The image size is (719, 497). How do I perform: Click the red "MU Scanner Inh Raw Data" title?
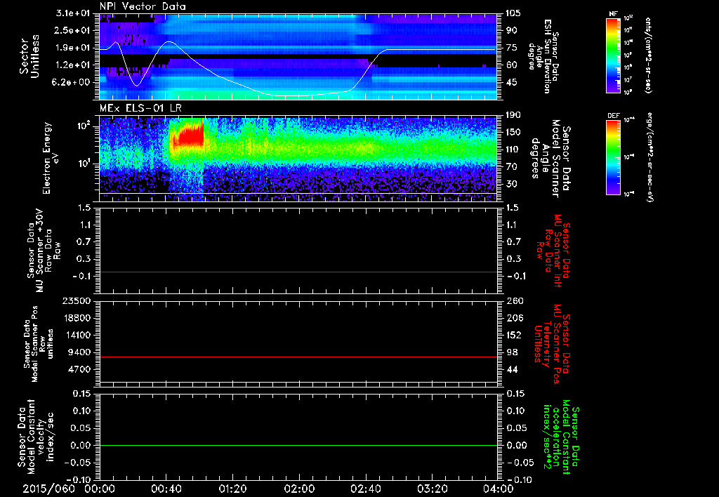pos(553,251)
